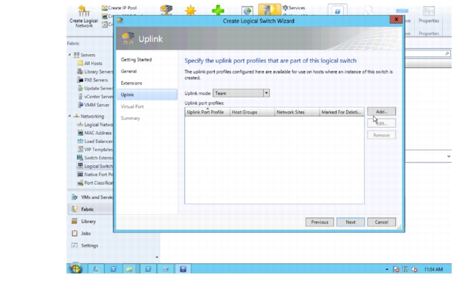Image resolution: width=456 pixels, height=285 pixels.
Task: Select VIP Templates tree item
Action: point(95,149)
